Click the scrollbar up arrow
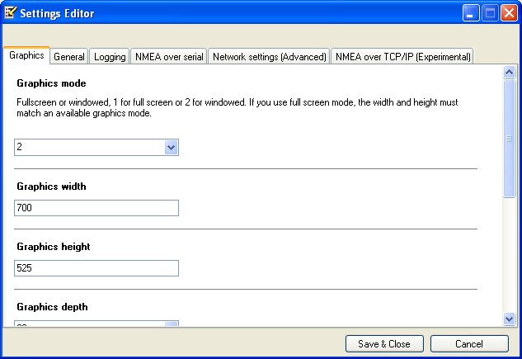This screenshot has width=522, height=359. click(x=510, y=72)
